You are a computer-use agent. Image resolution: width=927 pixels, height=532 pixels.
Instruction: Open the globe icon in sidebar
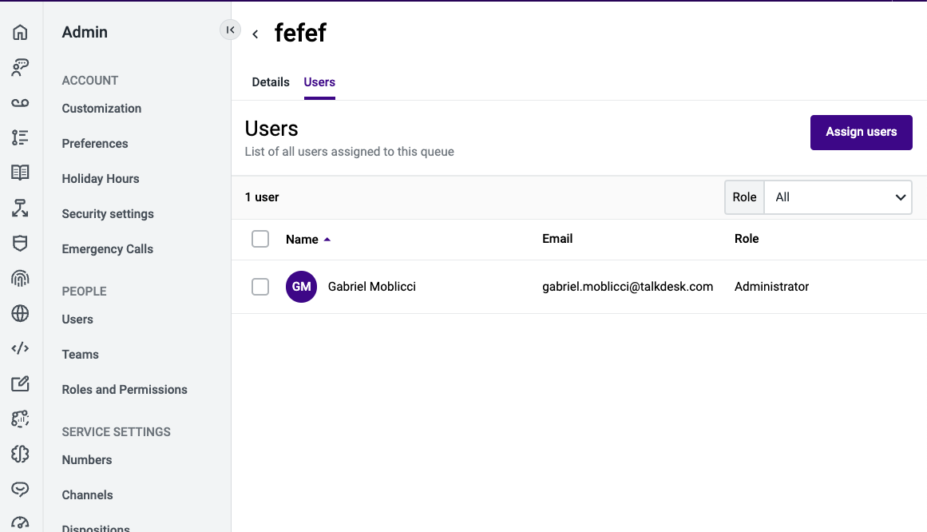[x=20, y=314]
